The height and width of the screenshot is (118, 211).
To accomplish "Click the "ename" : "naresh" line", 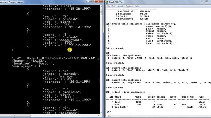I will [61, 37].
